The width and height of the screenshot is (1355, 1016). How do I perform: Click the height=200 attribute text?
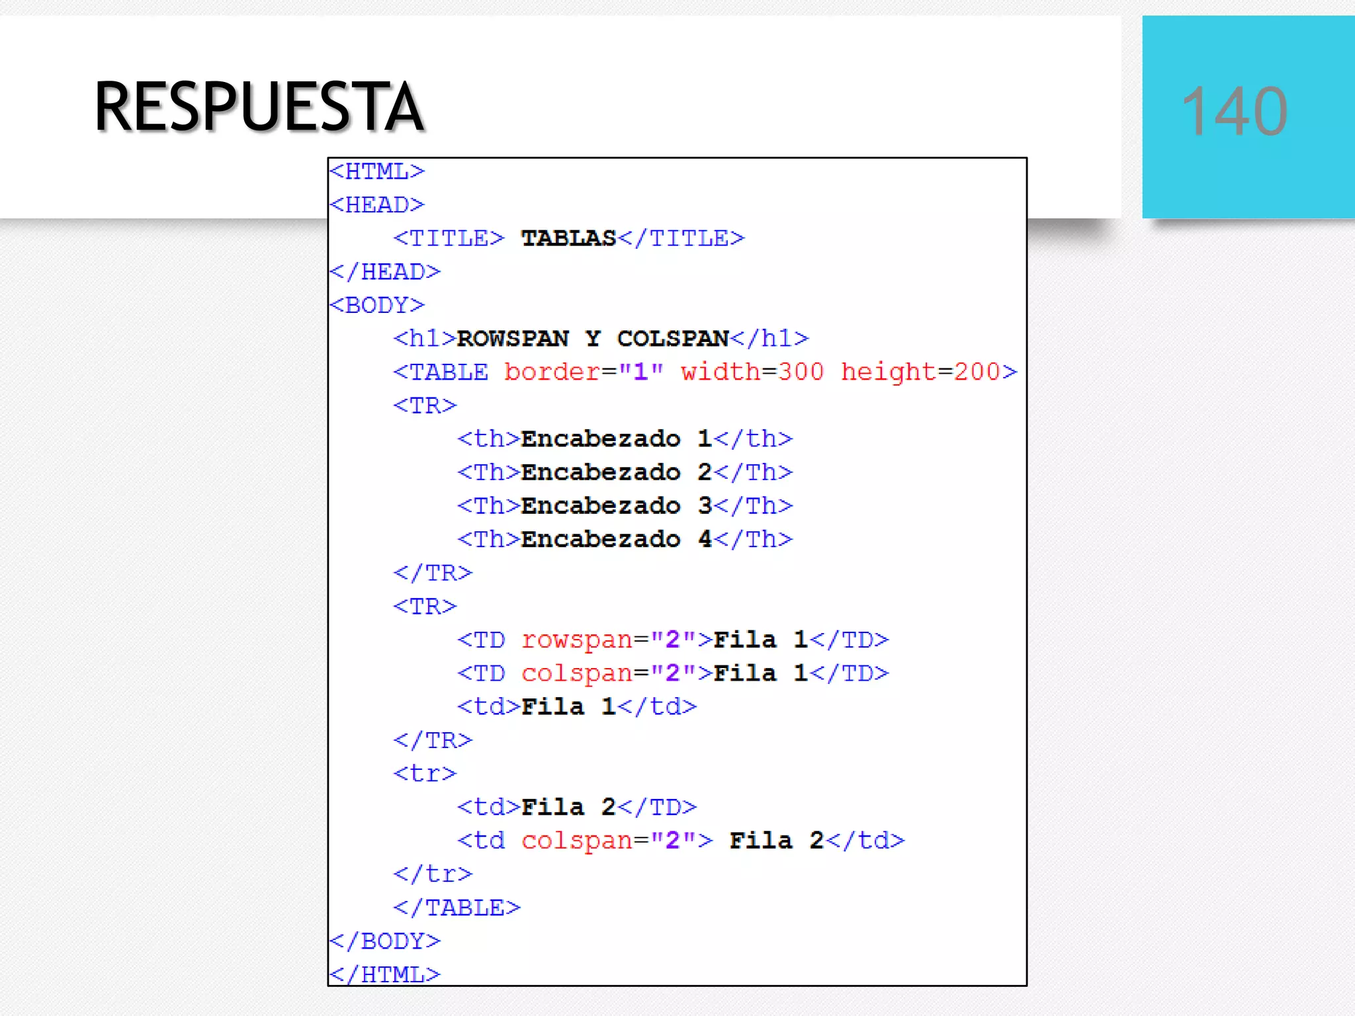921,372
